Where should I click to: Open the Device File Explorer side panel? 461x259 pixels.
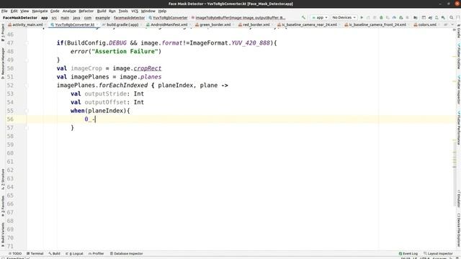coord(458,230)
